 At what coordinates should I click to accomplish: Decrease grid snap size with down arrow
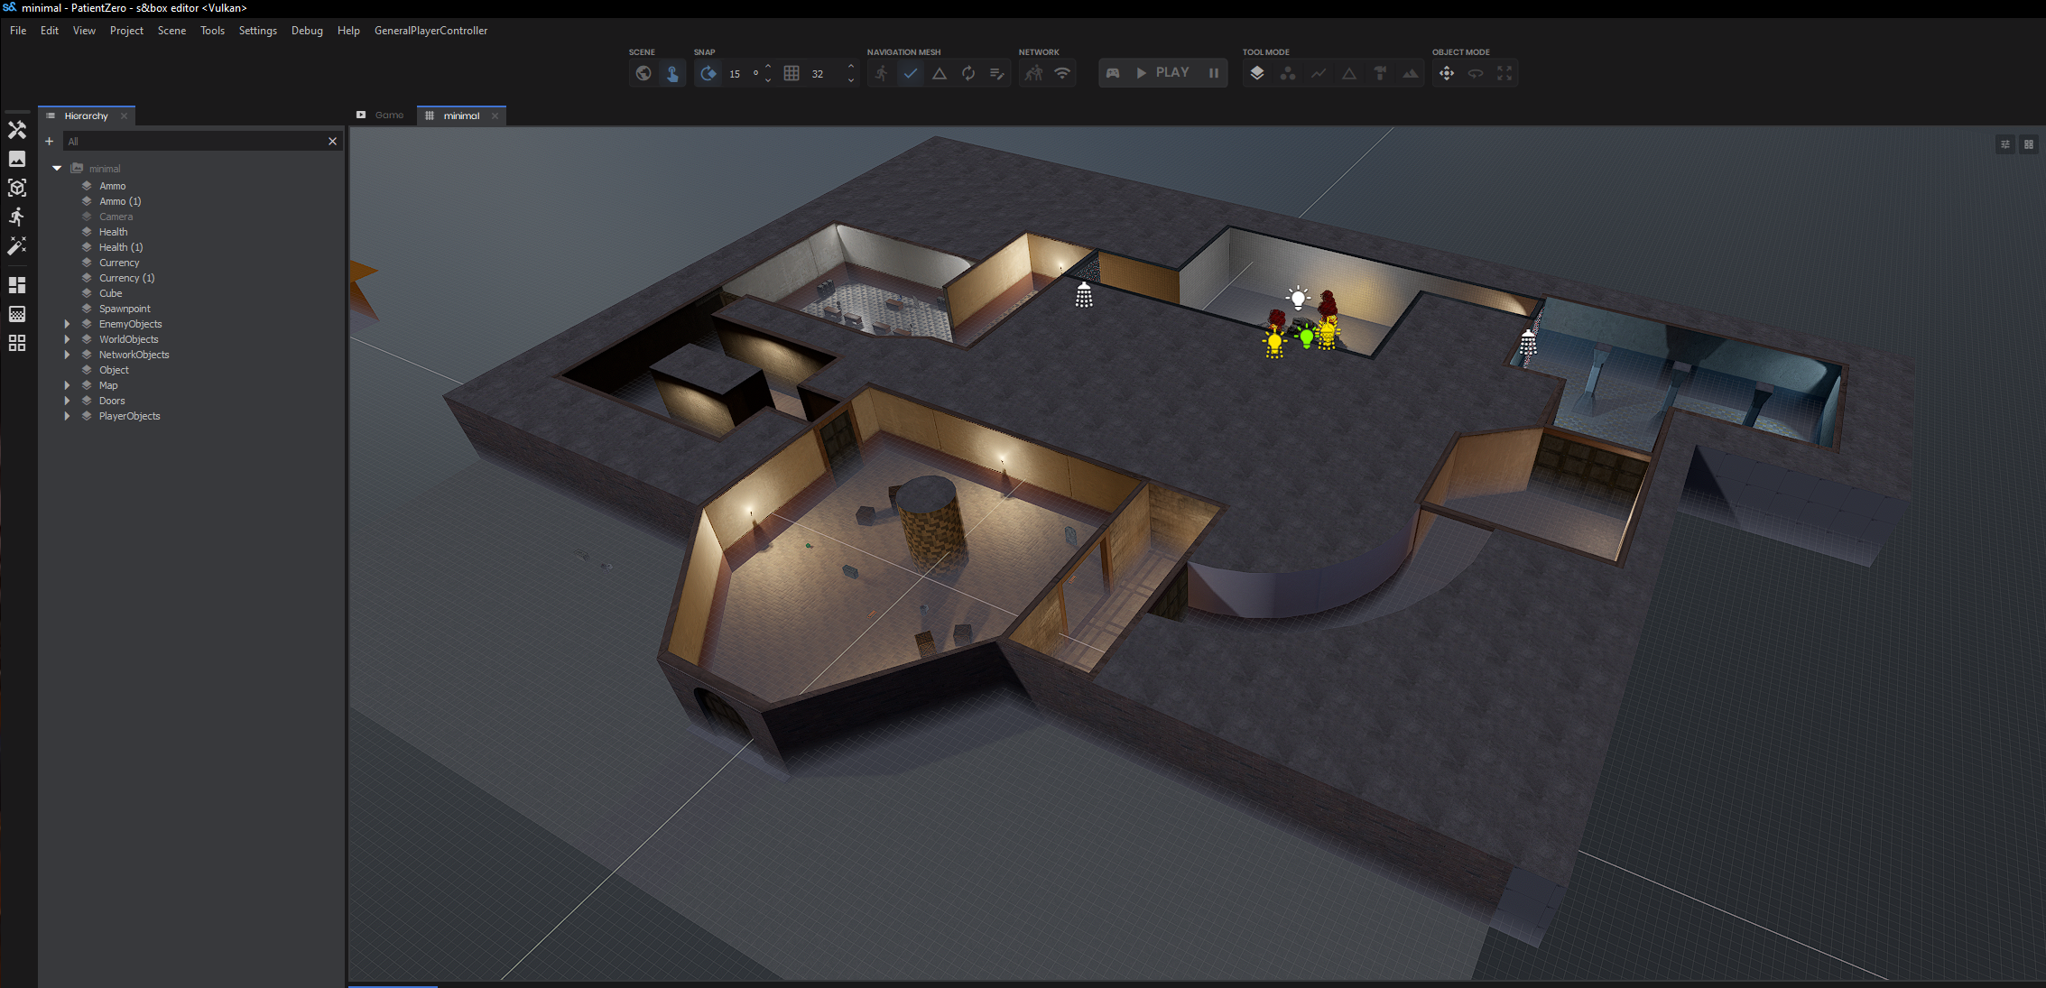(851, 80)
